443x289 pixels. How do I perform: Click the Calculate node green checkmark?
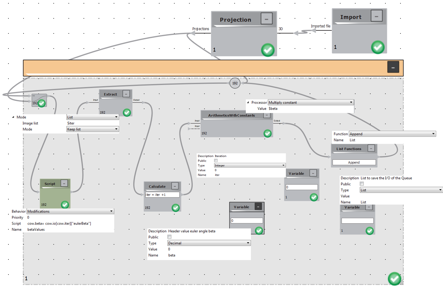[176, 207]
